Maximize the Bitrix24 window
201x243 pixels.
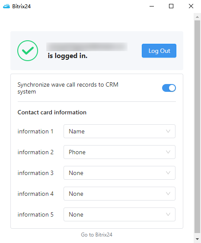coord(171,6)
